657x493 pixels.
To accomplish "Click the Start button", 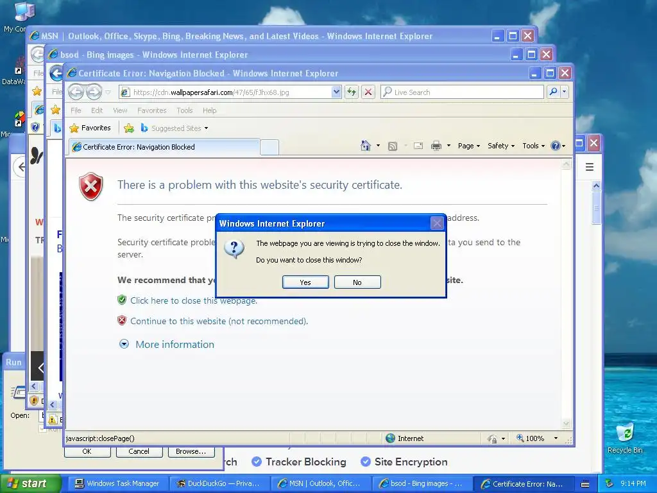I will [30, 483].
